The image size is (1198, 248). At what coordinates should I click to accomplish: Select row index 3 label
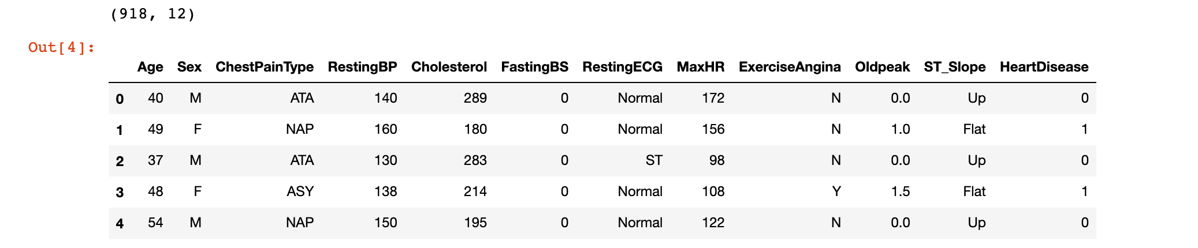point(120,192)
